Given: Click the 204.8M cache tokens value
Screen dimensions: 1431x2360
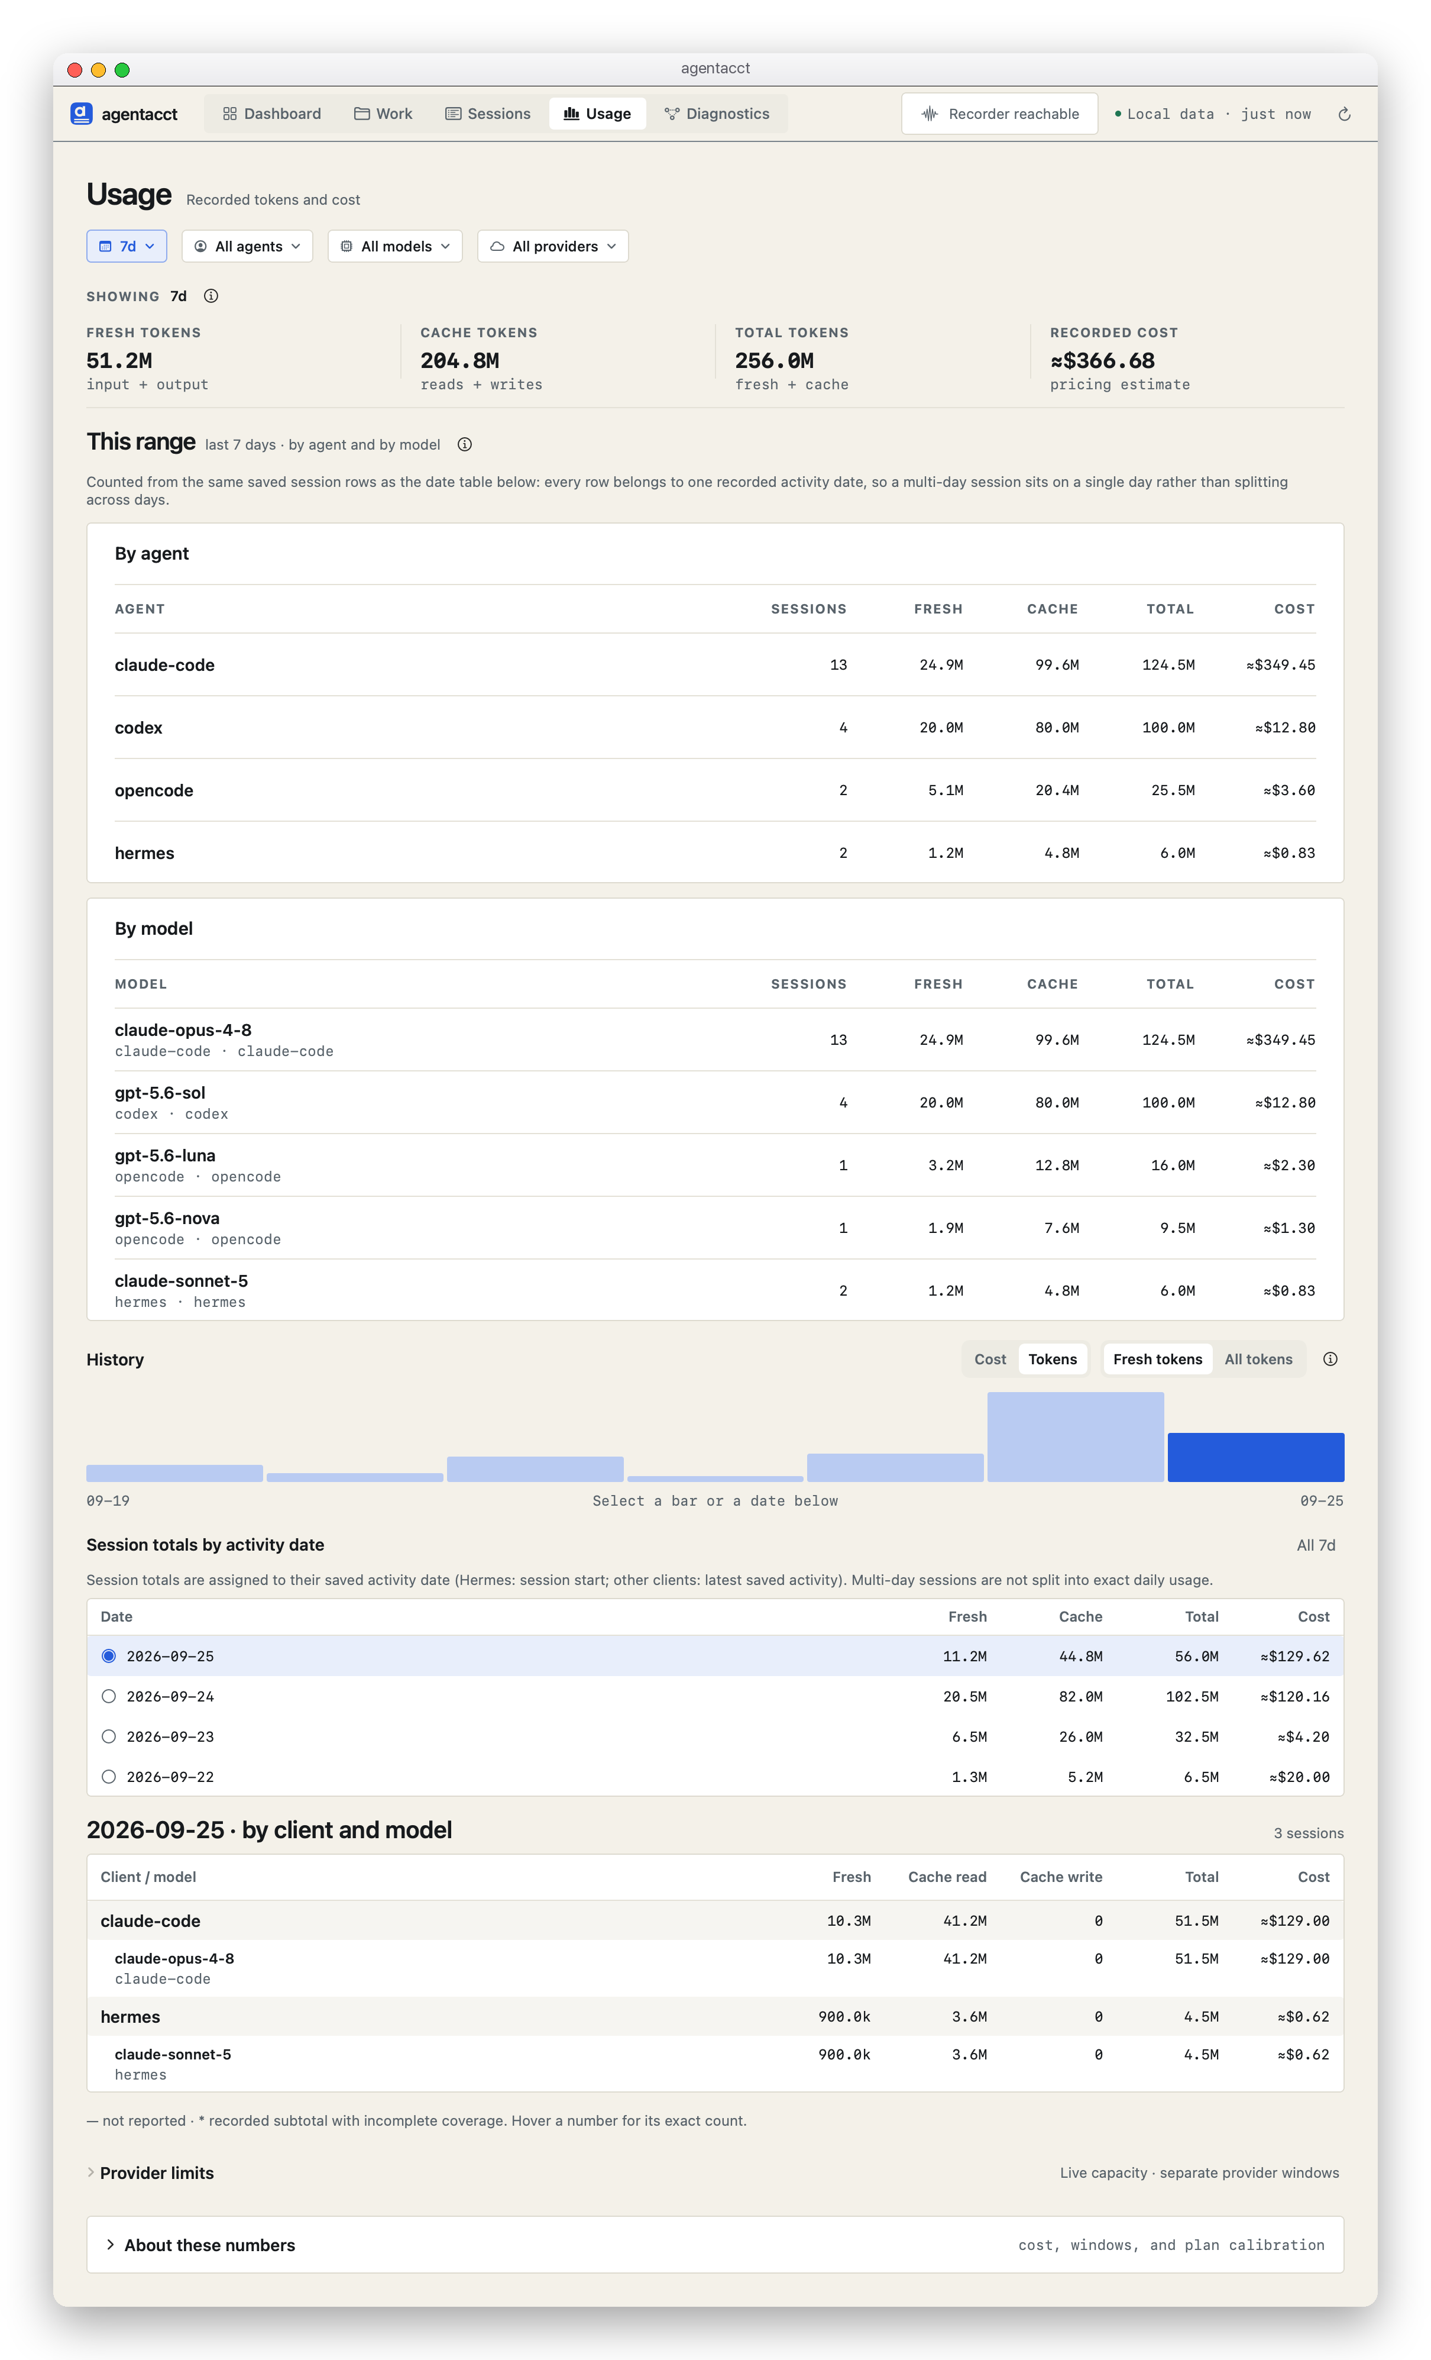Looking at the screenshot, I should point(459,361).
